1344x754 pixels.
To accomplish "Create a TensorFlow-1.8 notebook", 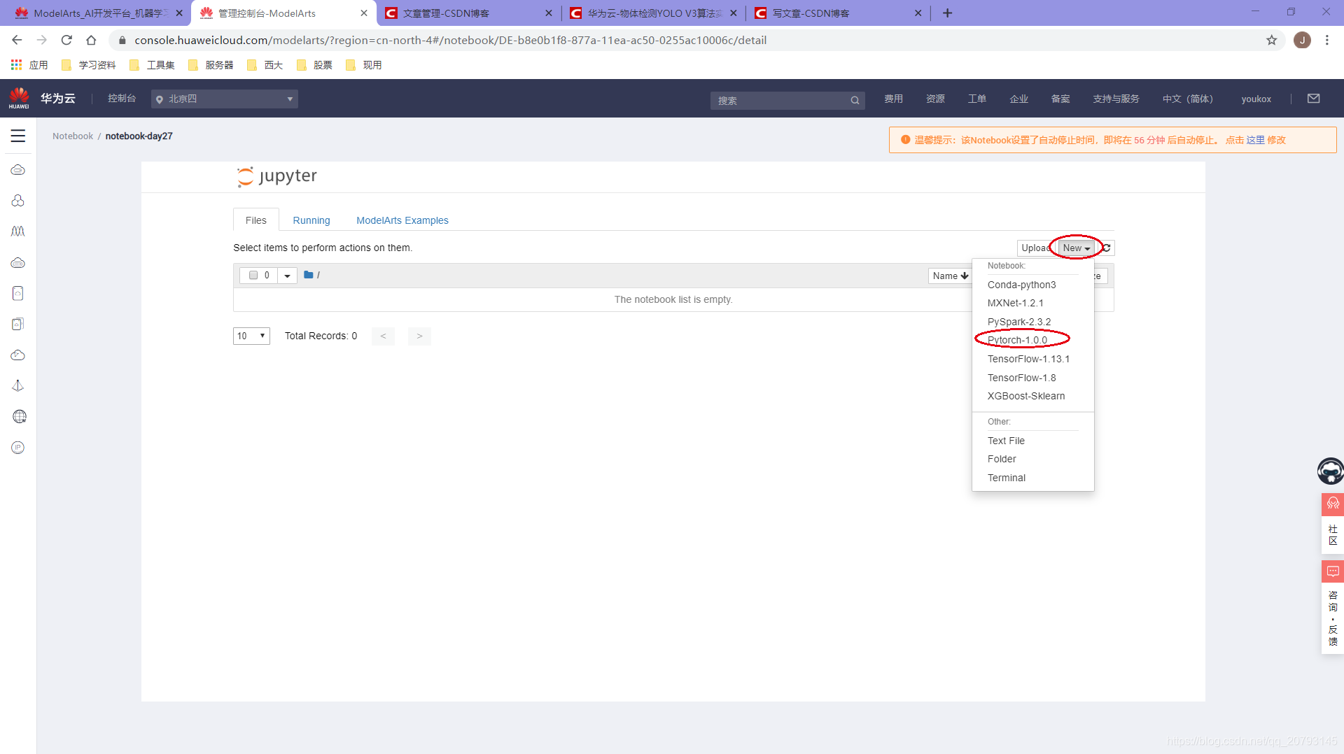I will click(1021, 378).
